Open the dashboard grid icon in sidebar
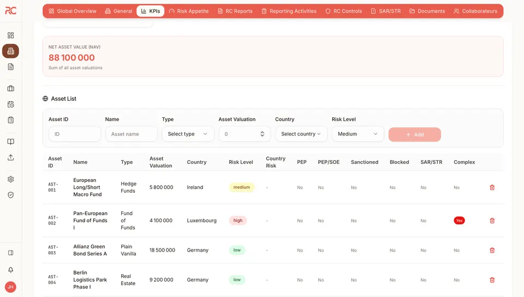The image size is (524, 297). 11,35
